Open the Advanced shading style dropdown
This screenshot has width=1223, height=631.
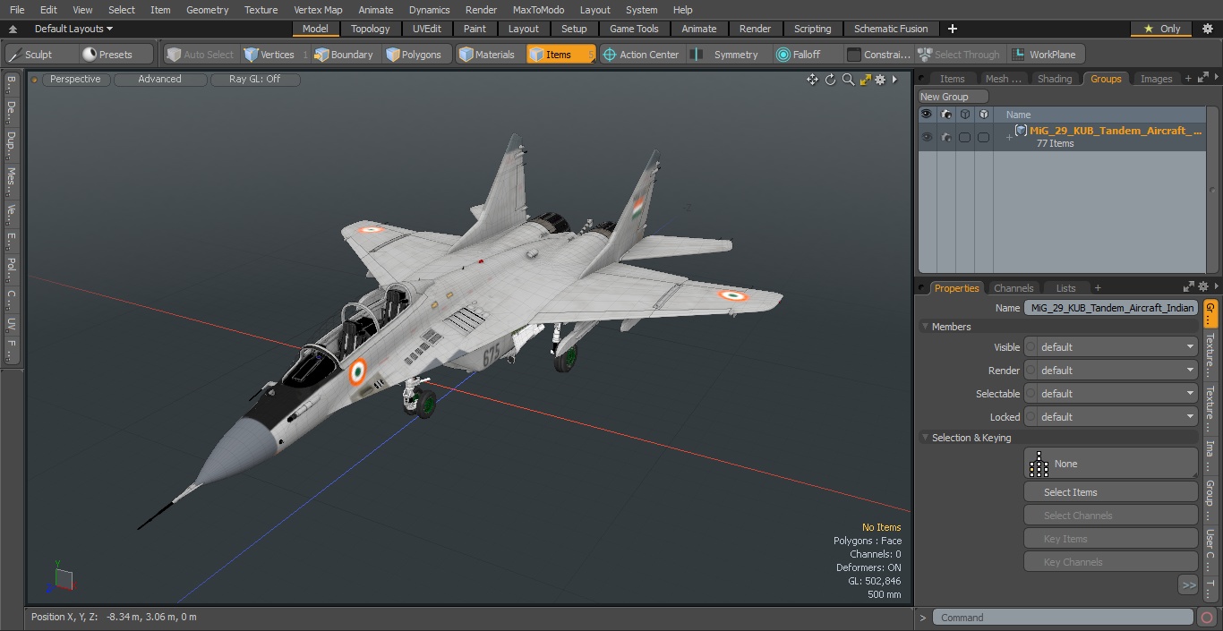[160, 79]
